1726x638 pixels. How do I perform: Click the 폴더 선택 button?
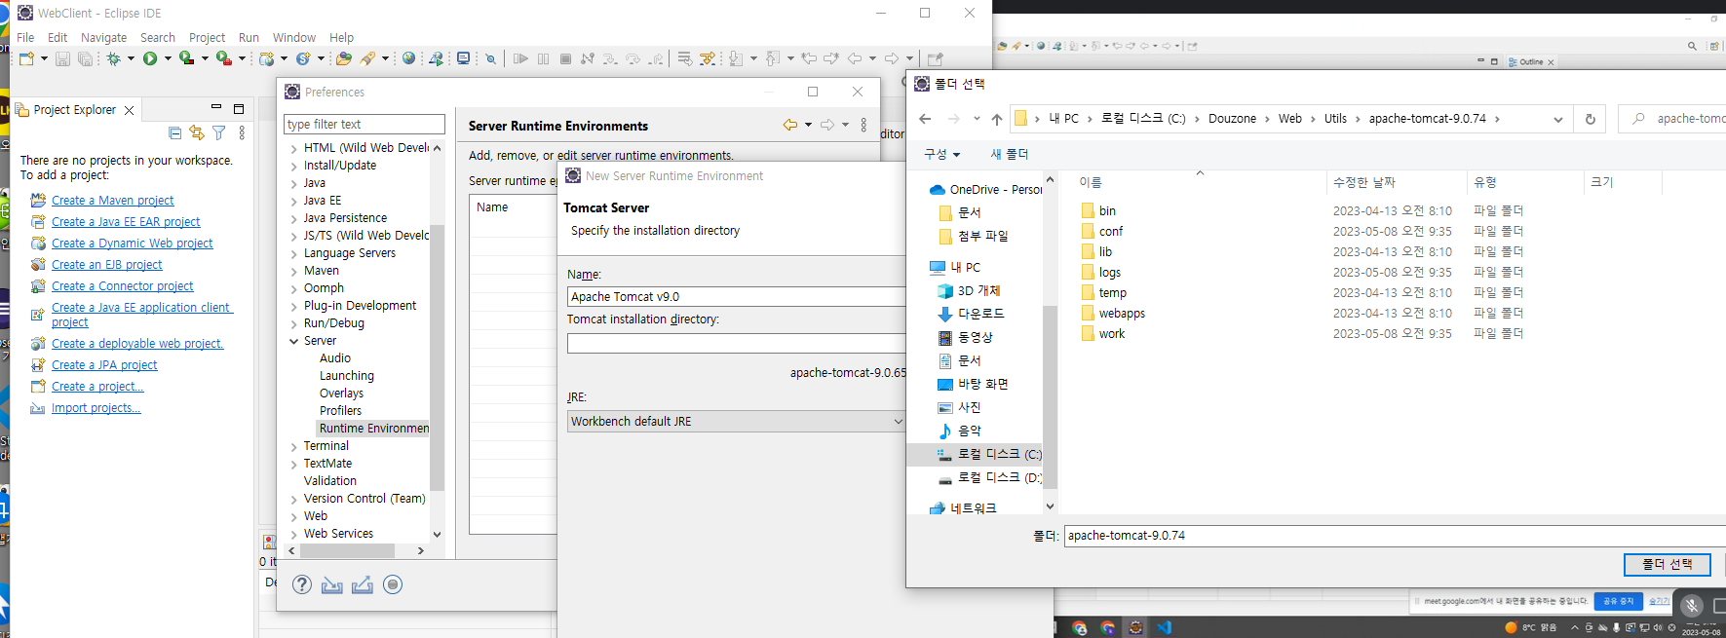click(x=1668, y=564)
